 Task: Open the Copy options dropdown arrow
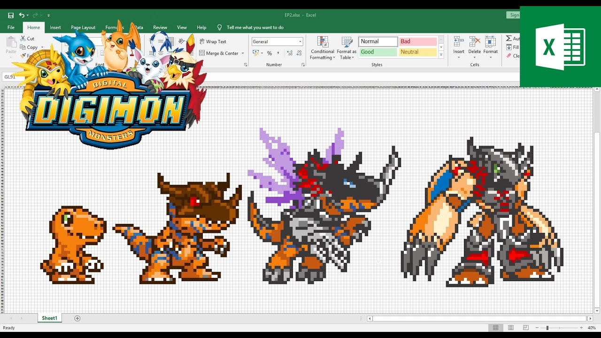[x=42, y=47]
